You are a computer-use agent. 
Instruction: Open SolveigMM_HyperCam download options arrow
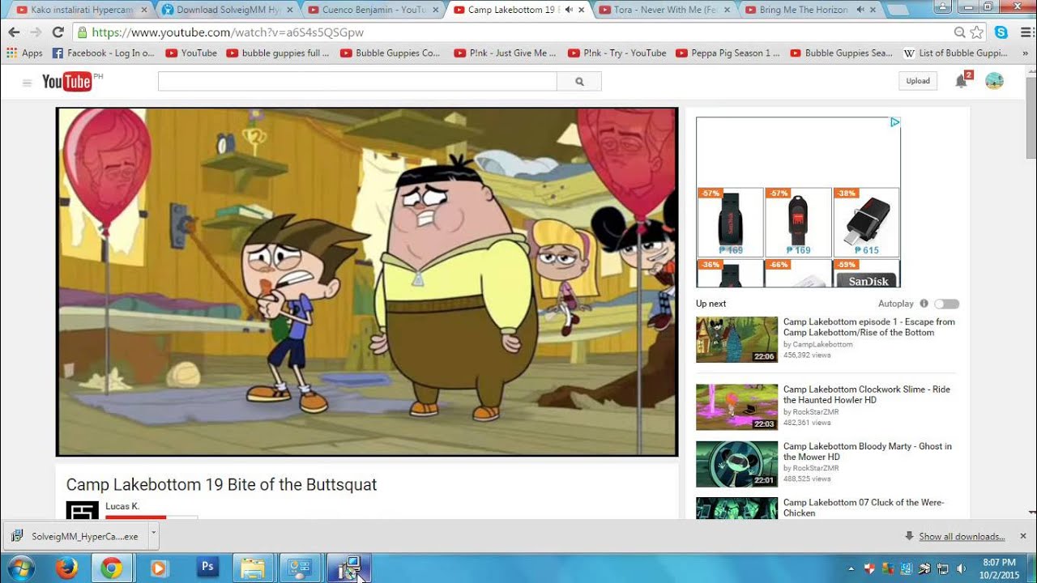(153, 535)
